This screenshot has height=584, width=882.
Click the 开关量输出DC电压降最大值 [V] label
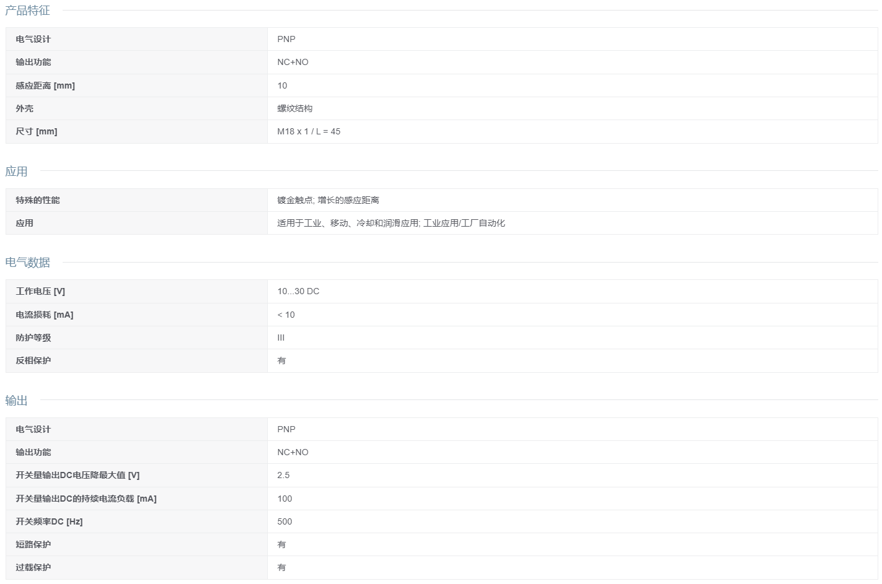(x=77, y=475)
